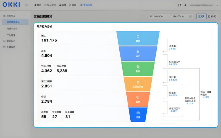Click the 社媒报告 sidebar icon

4,47
